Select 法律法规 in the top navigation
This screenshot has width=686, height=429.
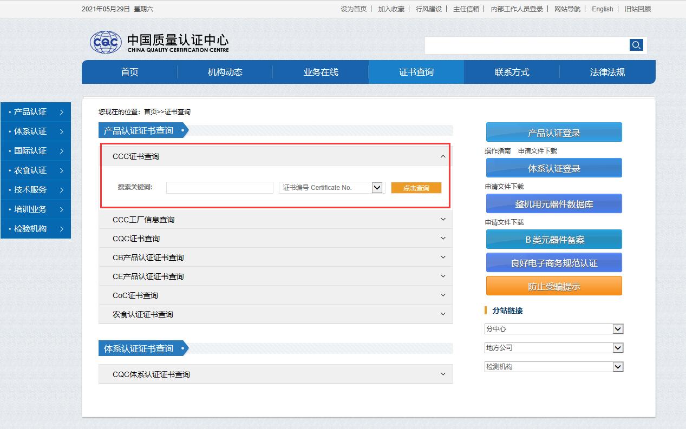(x=607, y=71)
